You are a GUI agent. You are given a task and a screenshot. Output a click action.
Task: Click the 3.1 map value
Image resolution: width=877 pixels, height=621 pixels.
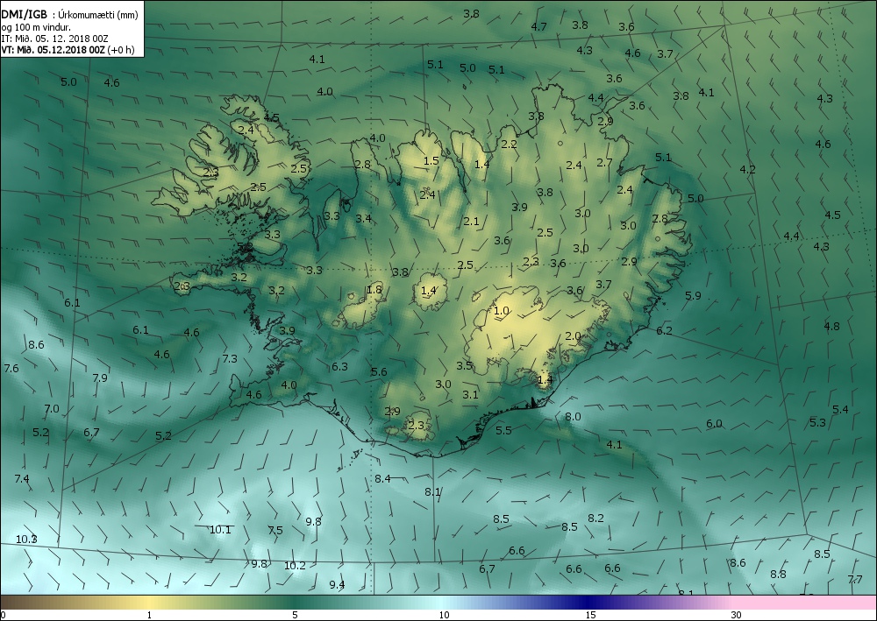tap(470, 395)
